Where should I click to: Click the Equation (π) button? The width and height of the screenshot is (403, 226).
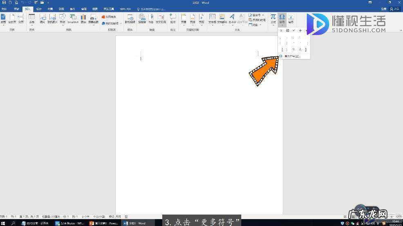pos(273,18)
